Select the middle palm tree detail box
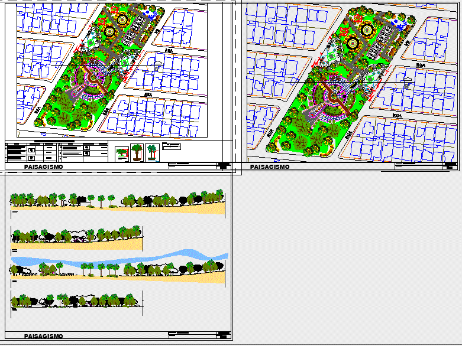The image size is (462, 346). click(x=137, y=153)
